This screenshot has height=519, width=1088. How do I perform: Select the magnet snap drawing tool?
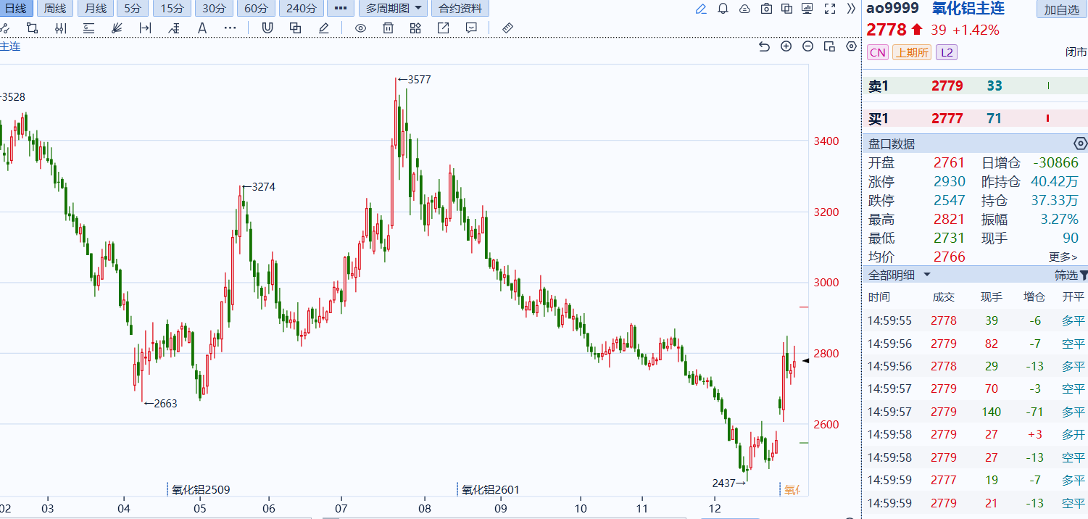click(267, 28)
